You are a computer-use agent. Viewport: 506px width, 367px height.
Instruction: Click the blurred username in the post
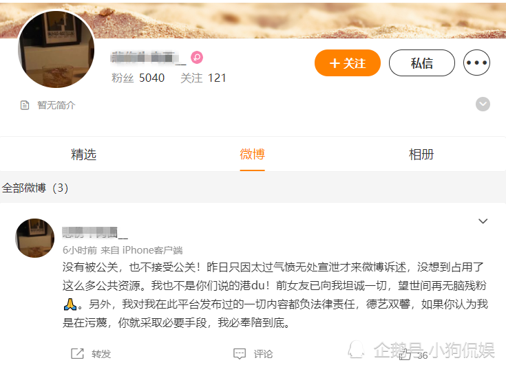point(95,232)
